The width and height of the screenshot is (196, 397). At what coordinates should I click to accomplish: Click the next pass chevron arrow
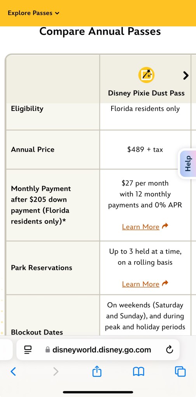point(186,75)
